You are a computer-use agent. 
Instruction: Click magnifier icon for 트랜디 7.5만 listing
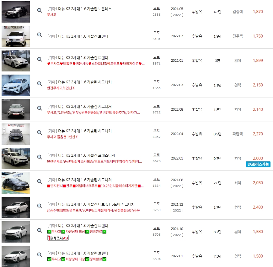click(x=40, y=255)
